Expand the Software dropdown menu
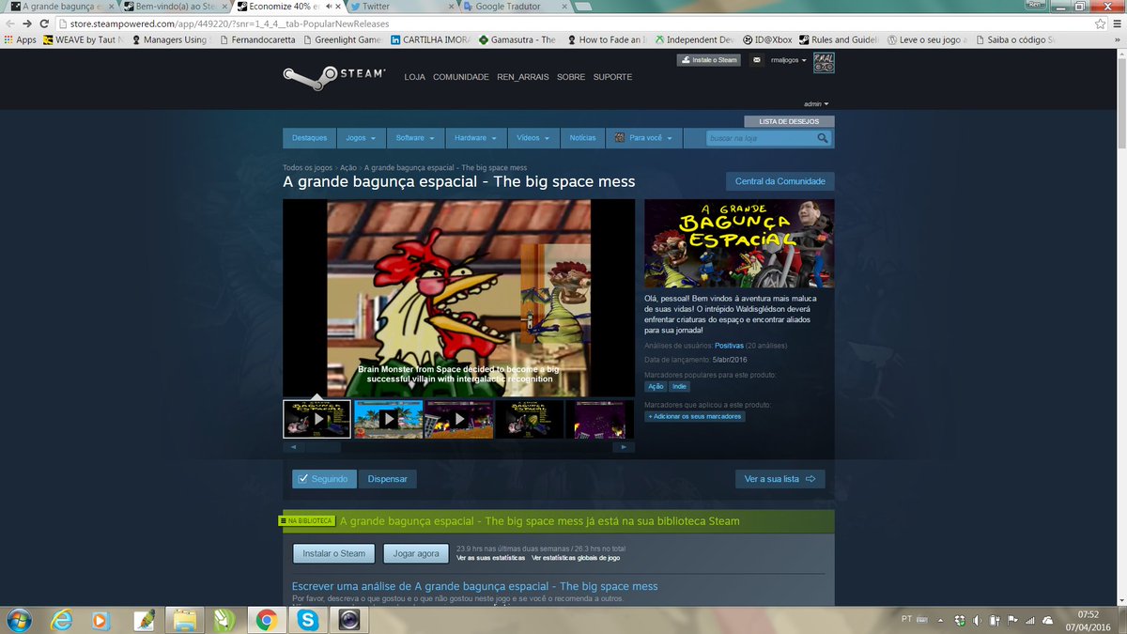 click(415, 138)
